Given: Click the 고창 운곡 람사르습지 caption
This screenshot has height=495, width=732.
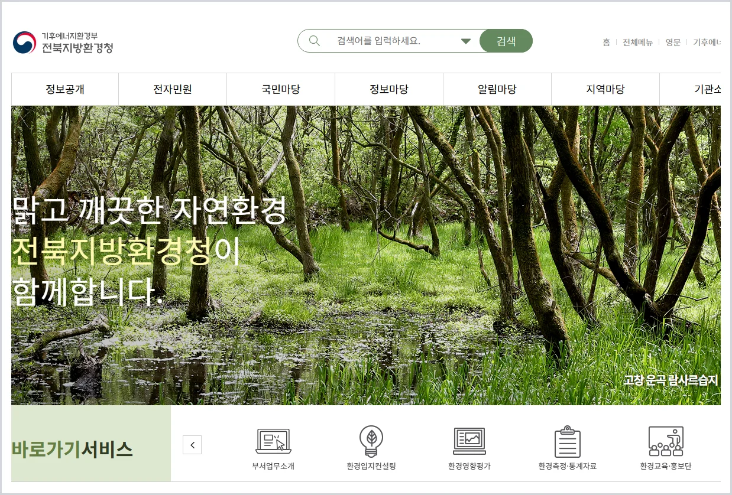Looking at the screenshot, I should click(x=671, y=380).
